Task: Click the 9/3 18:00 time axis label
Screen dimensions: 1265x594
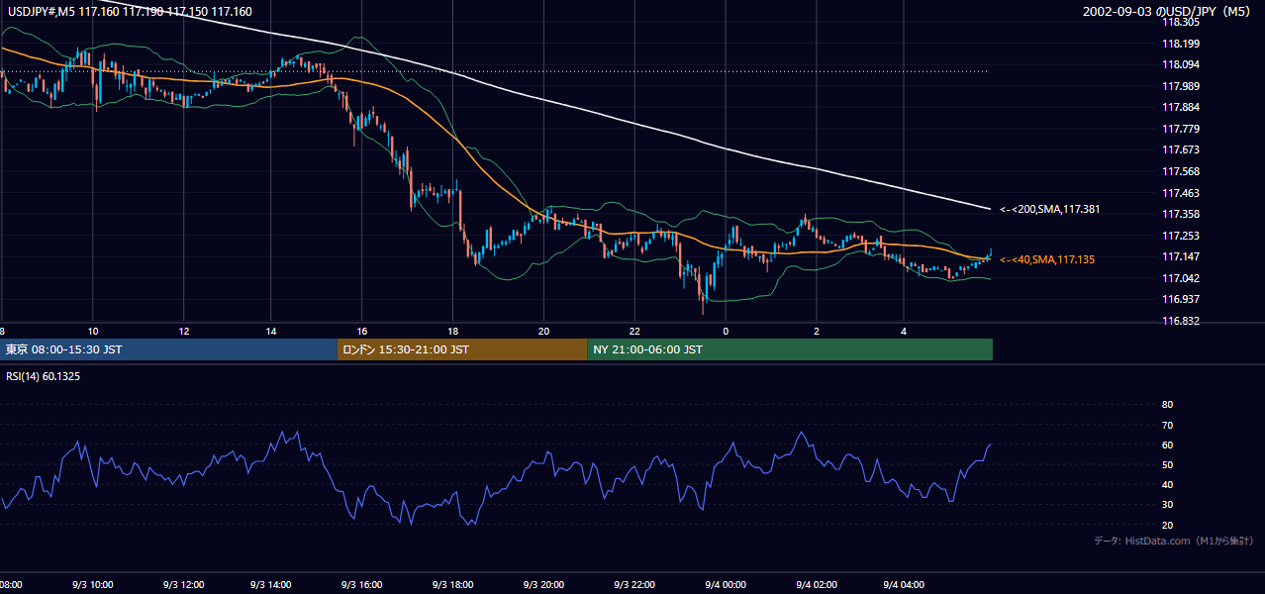Action: pos(451,585)
